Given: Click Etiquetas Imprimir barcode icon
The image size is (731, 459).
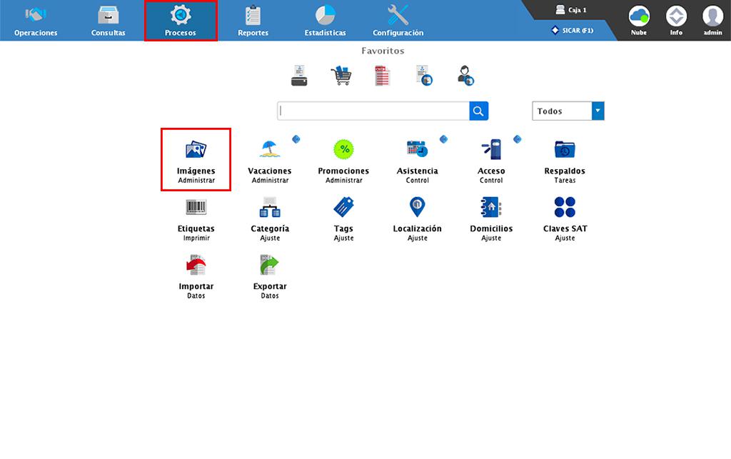Looking at the screenshot, I should click(196, 208).
